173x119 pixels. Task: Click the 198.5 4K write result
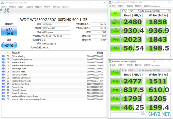click(x=158, y=48)
